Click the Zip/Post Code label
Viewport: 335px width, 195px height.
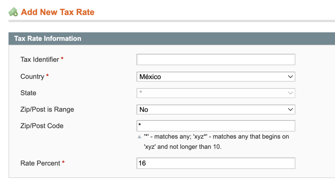[42, 126]
